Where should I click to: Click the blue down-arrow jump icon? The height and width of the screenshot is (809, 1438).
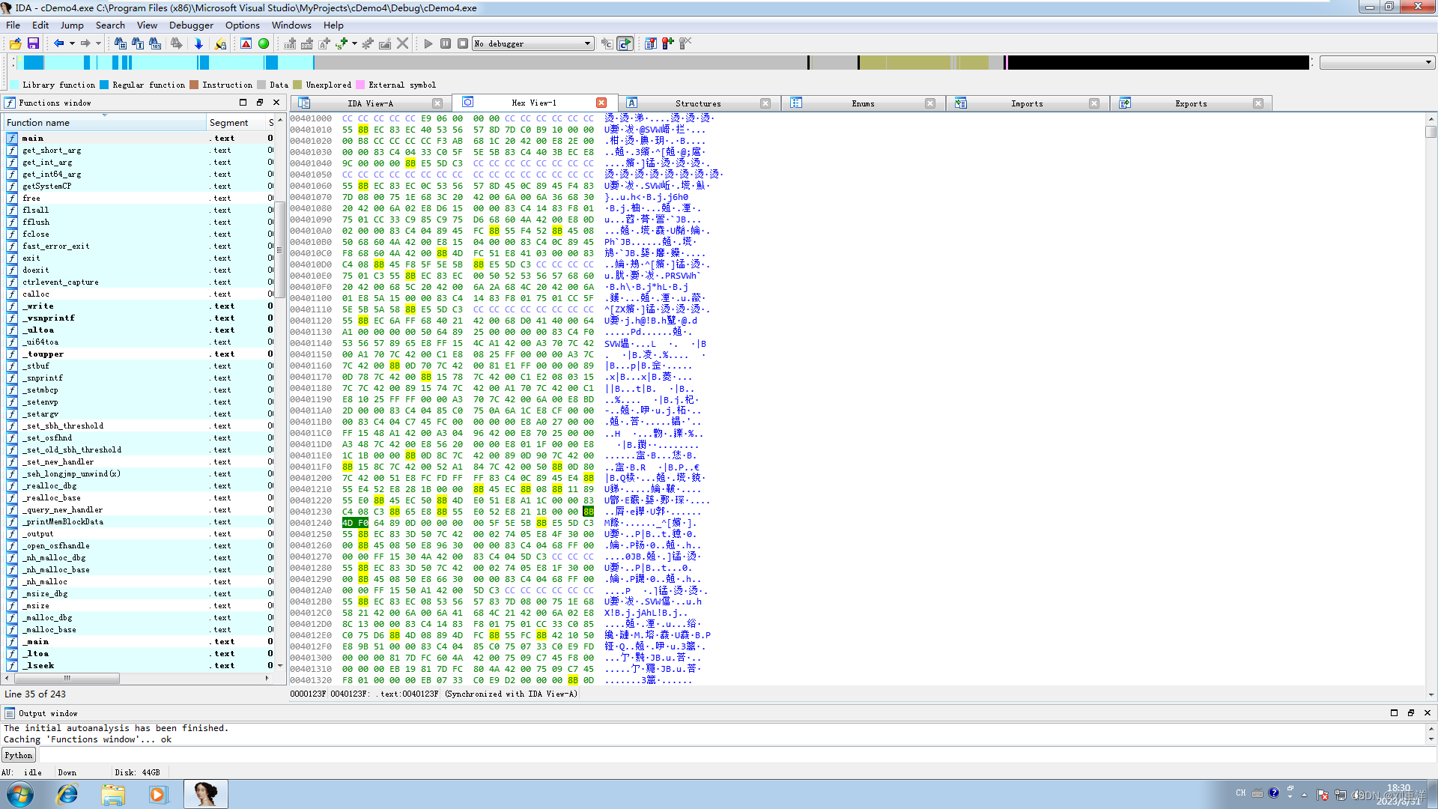198,43
